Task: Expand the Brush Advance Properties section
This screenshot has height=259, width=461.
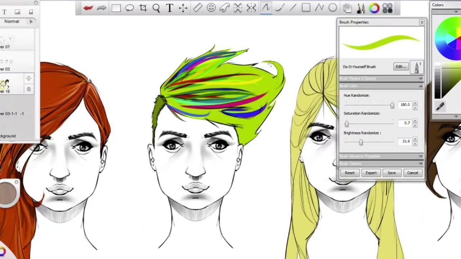Action: (381, 156)
